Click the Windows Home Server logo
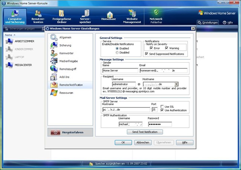Image resolution: width=241 pixels, height=170 pixels. point(217,13)
